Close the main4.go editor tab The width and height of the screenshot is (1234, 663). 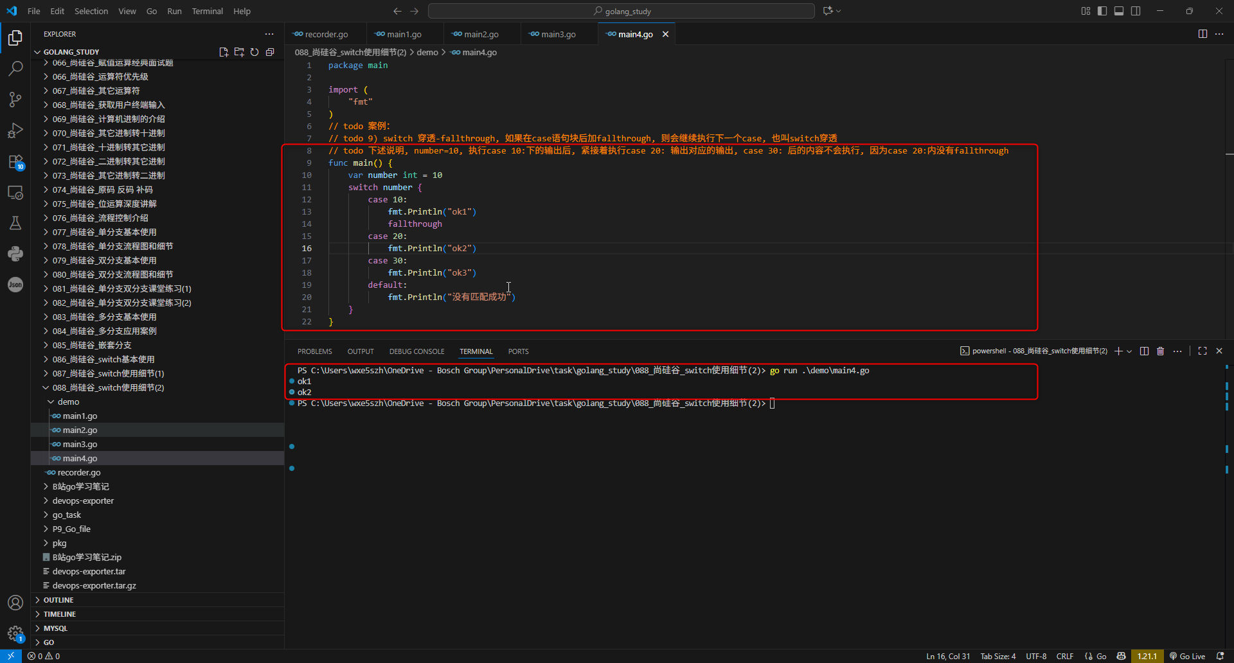coord(665,34)
